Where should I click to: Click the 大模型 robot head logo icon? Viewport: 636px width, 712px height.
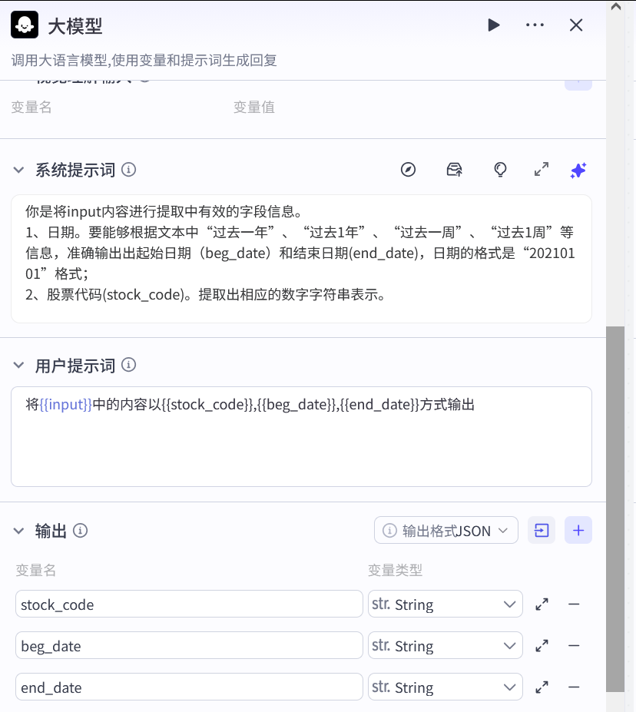click(24, 24)
